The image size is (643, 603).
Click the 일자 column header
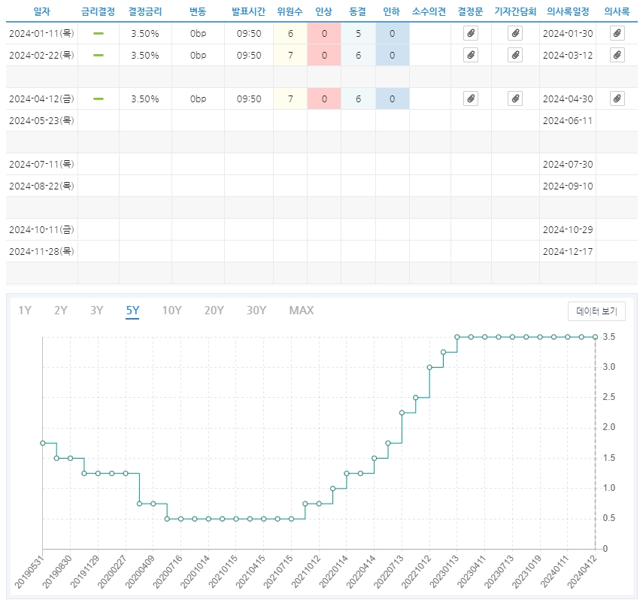41,12
